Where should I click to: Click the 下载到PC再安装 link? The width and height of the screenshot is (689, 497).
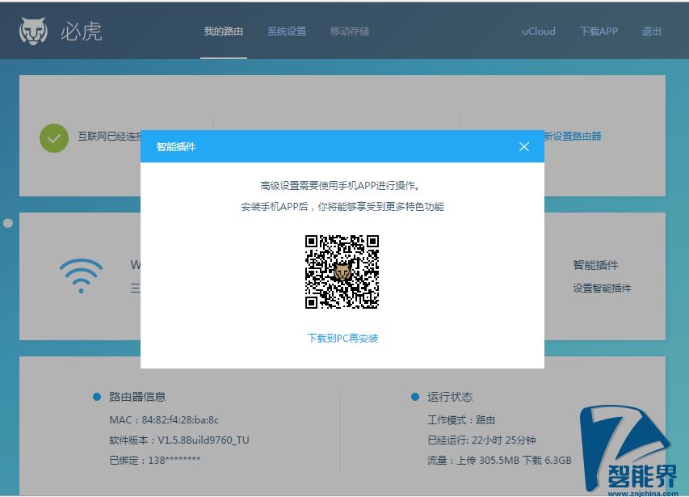click(x=342, y=338)
